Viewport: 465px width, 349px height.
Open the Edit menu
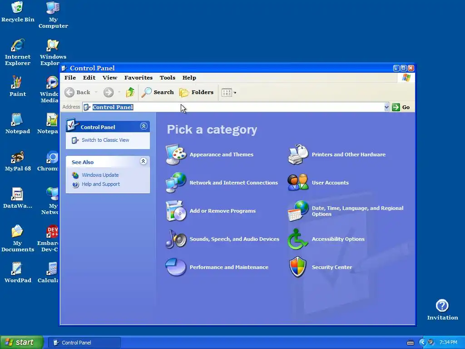coord(89,77)
